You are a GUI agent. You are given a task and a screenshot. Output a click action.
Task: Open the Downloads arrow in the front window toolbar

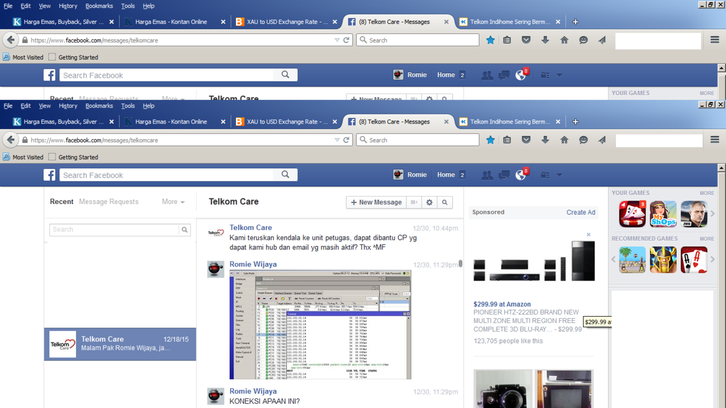point(545,140)
